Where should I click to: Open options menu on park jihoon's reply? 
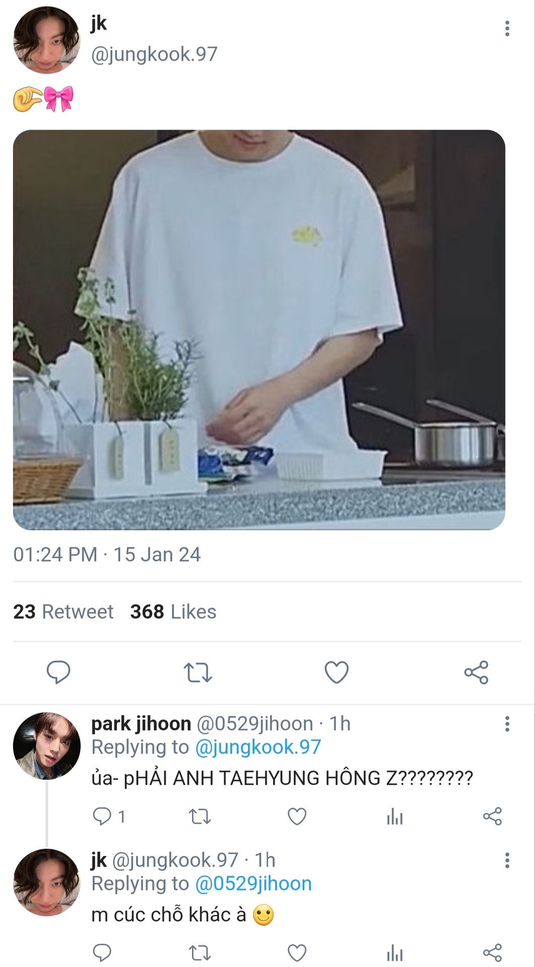[x=507, y=724]
